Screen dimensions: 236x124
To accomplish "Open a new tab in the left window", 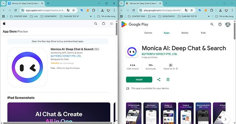I will click(48, 3).
